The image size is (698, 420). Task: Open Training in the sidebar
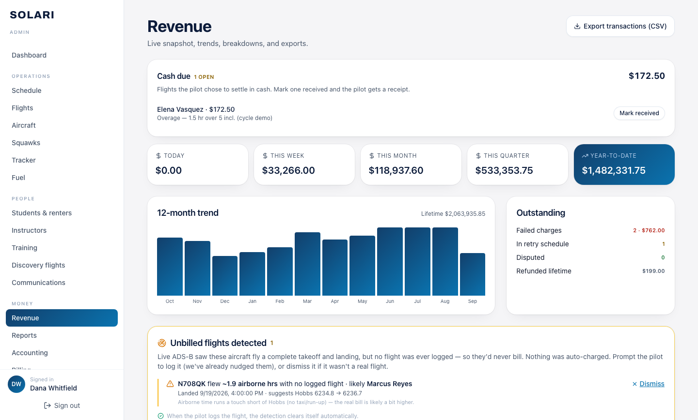(x=62, y=248)
